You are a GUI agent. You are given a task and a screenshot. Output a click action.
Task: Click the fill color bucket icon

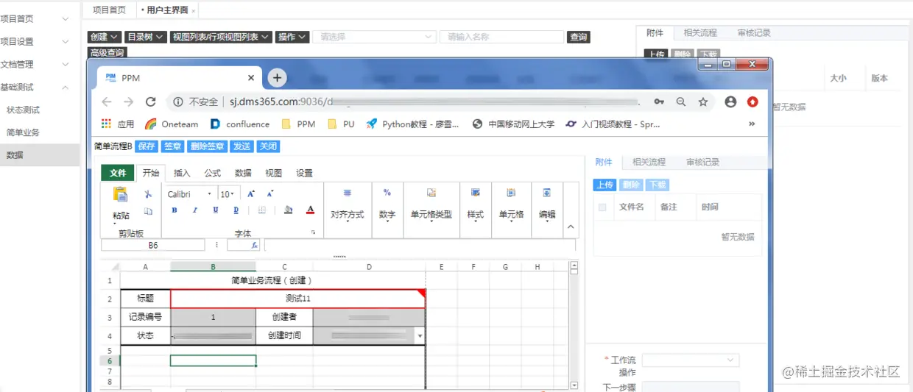pos(289,210)
